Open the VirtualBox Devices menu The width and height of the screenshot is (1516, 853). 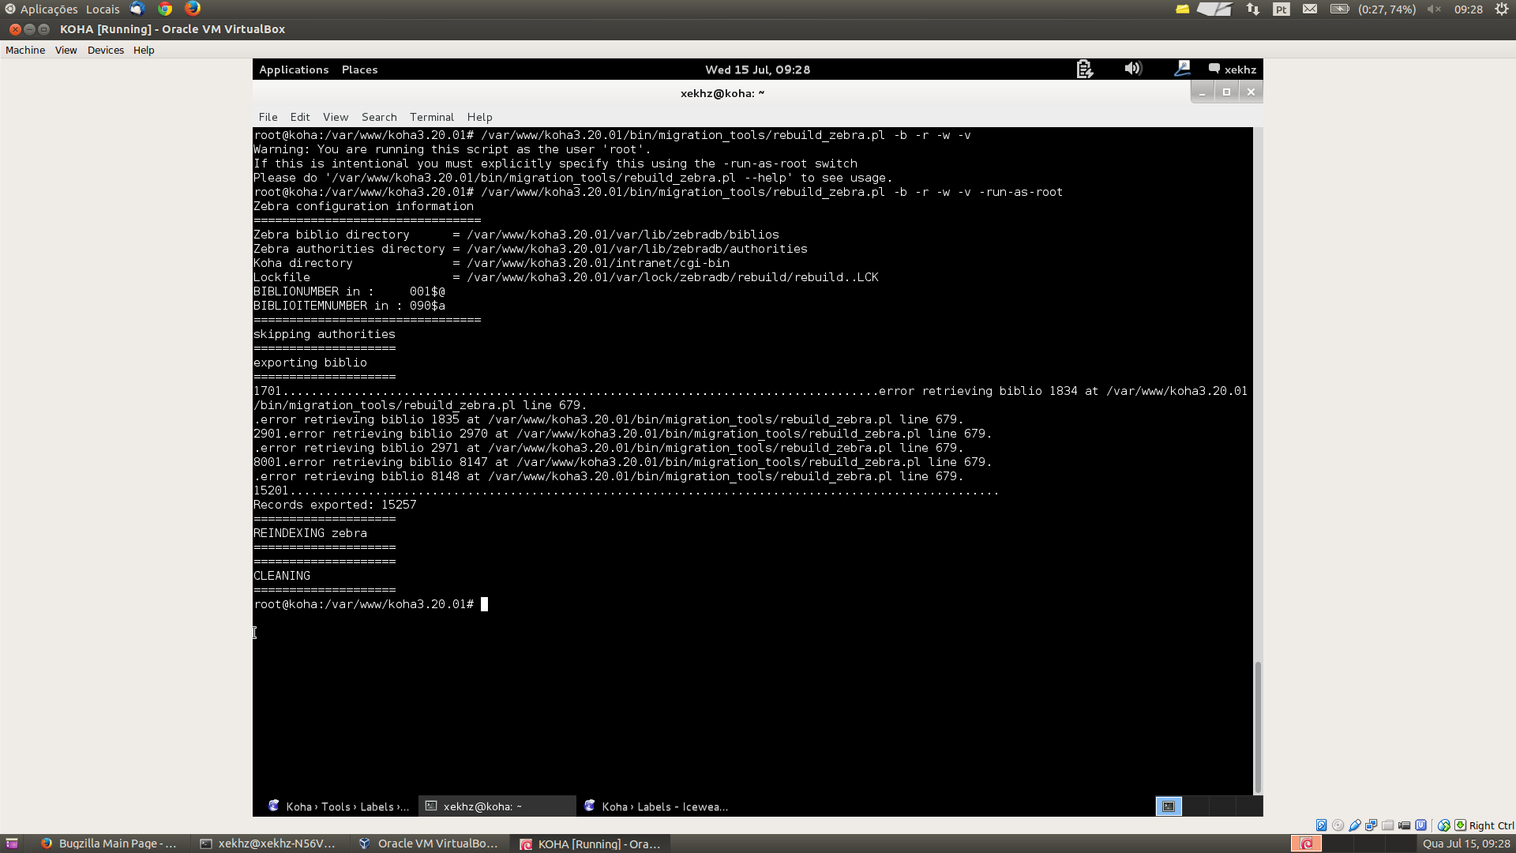coord(105,50)
